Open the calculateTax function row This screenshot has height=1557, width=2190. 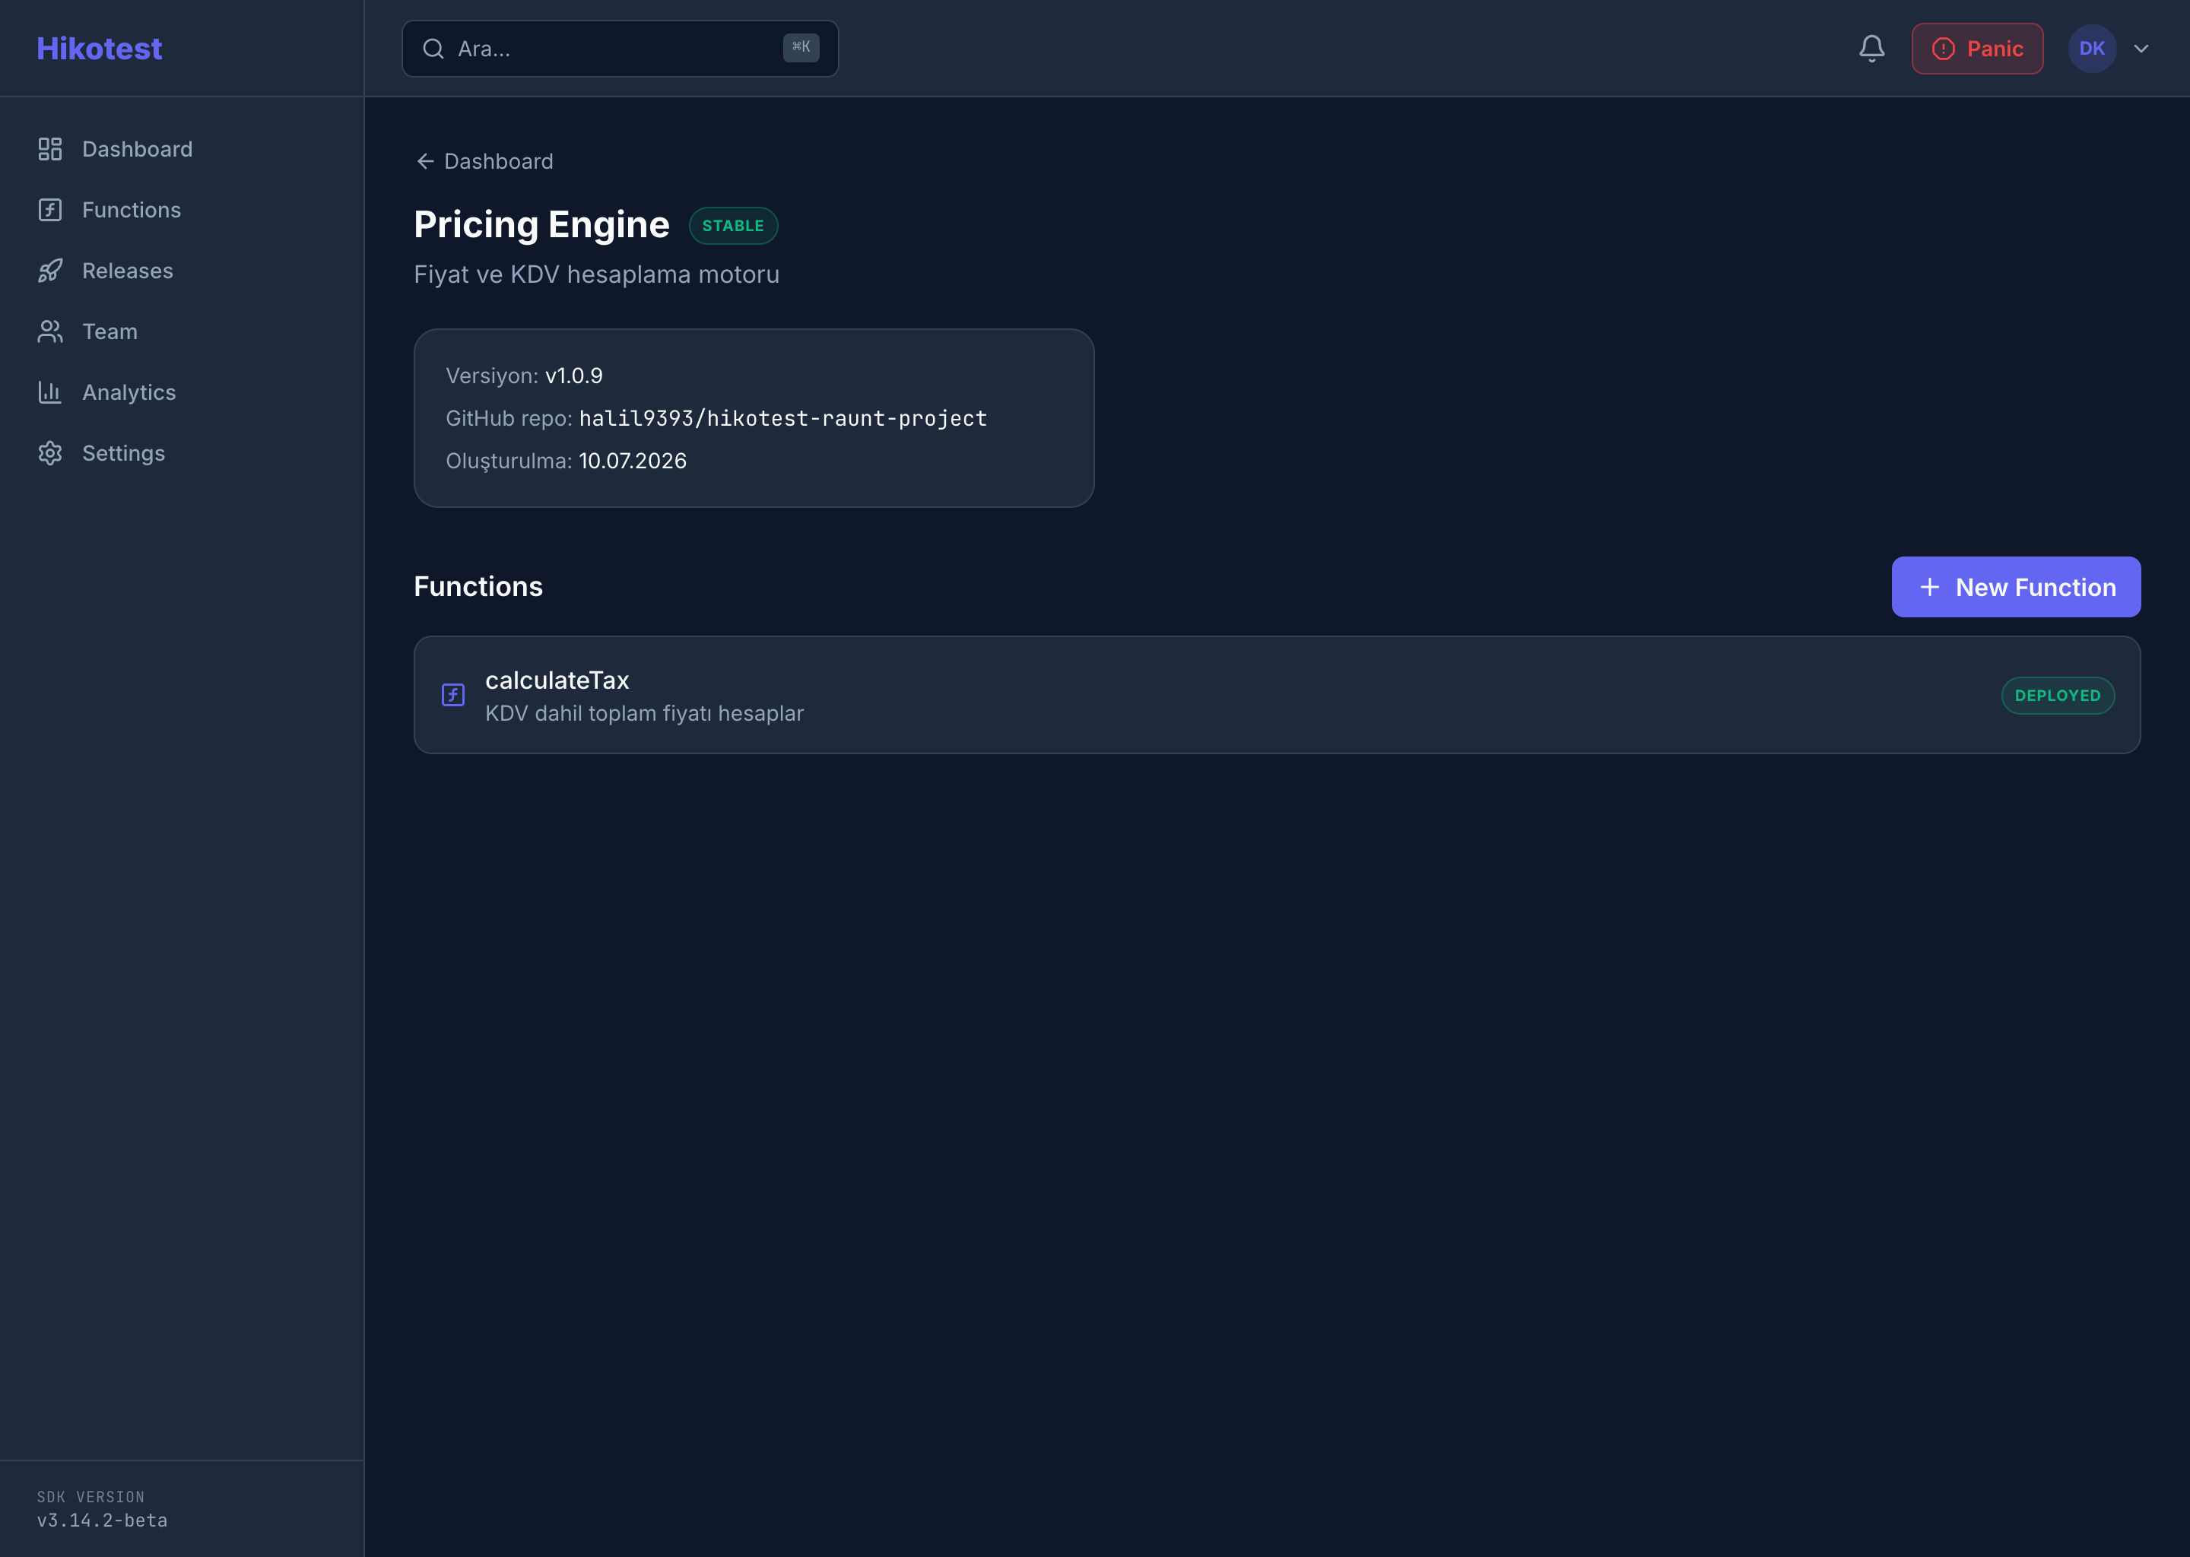[x=1277, y=695]
